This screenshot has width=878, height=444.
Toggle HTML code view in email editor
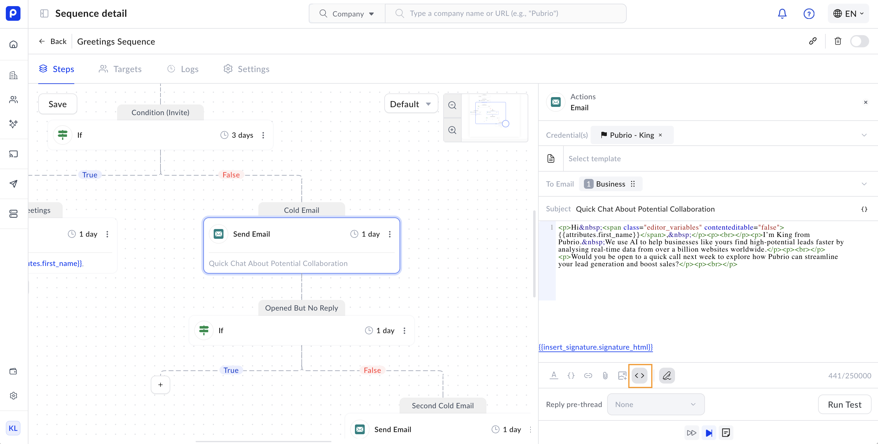click(x=640, y=376)
